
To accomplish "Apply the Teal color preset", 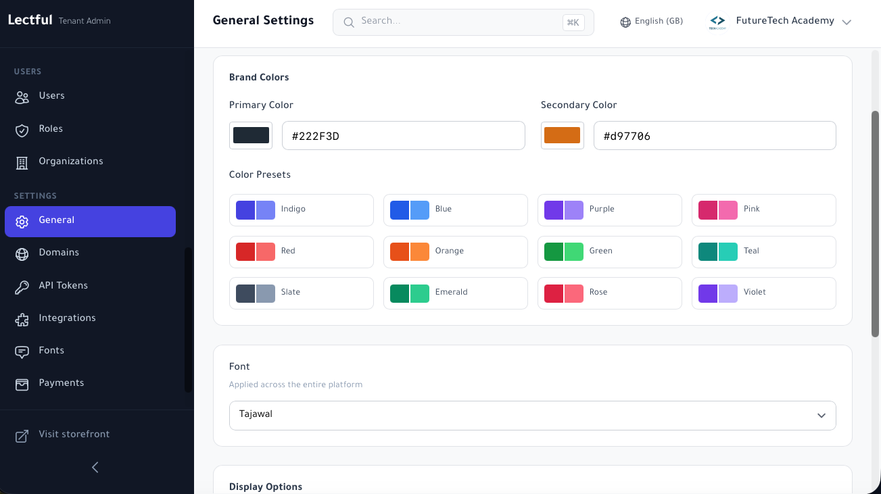I will click(x=764, y=251).
